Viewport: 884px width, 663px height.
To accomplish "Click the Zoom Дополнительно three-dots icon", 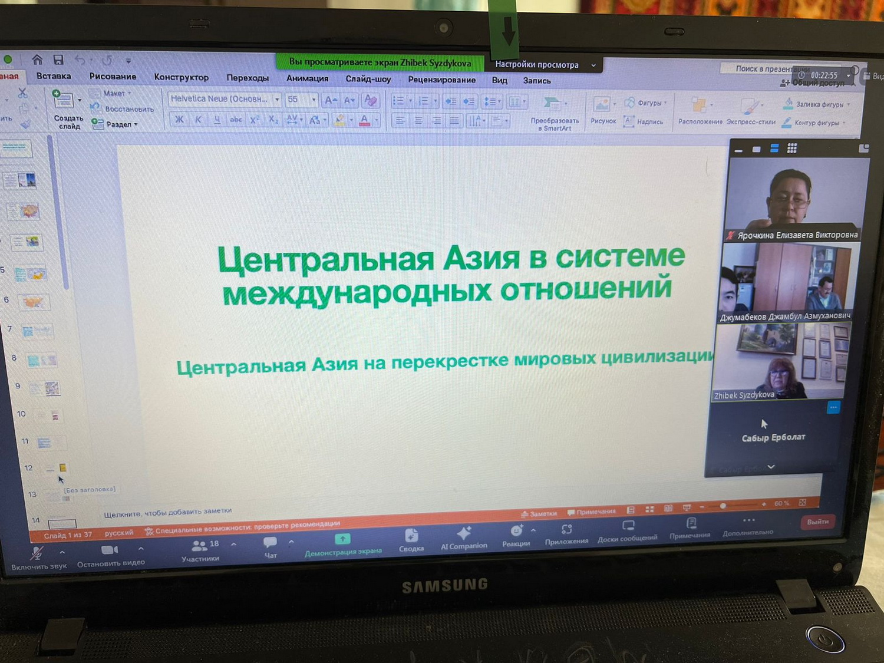I will click(x=748, y=520).
